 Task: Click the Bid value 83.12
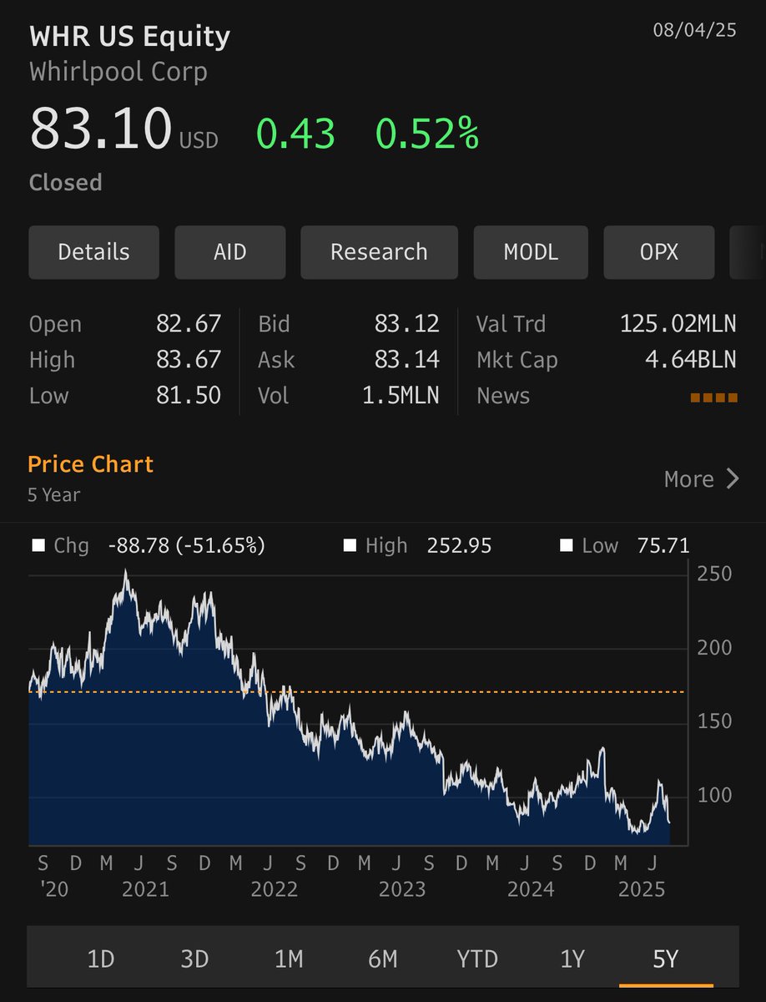406,324
